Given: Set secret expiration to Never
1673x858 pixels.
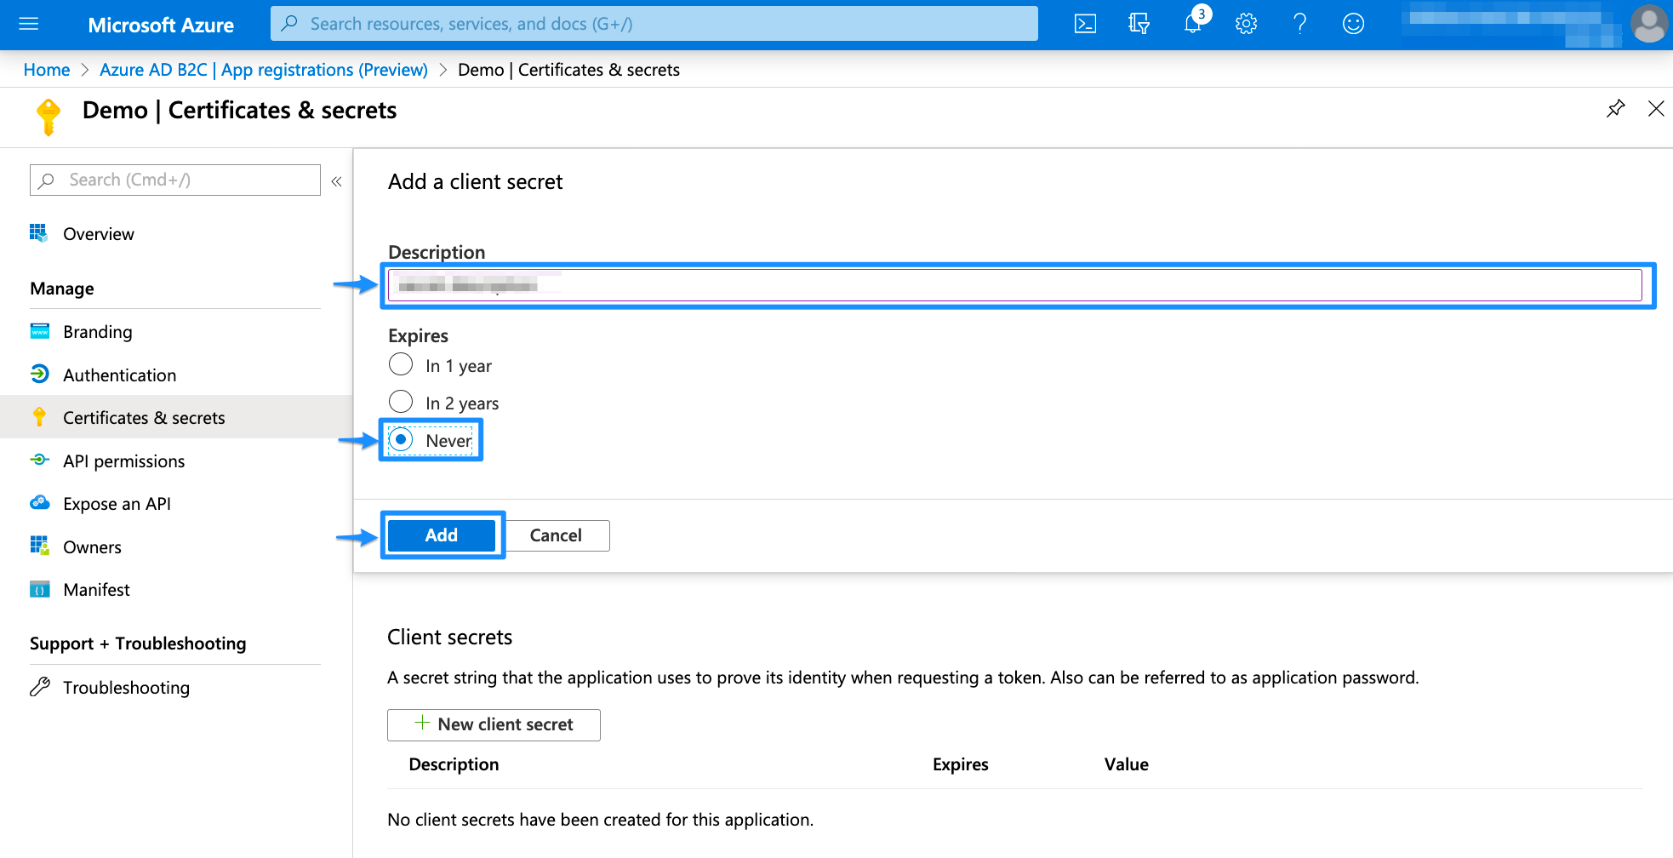Looking at the screenshot, I should tap(401, 439).
